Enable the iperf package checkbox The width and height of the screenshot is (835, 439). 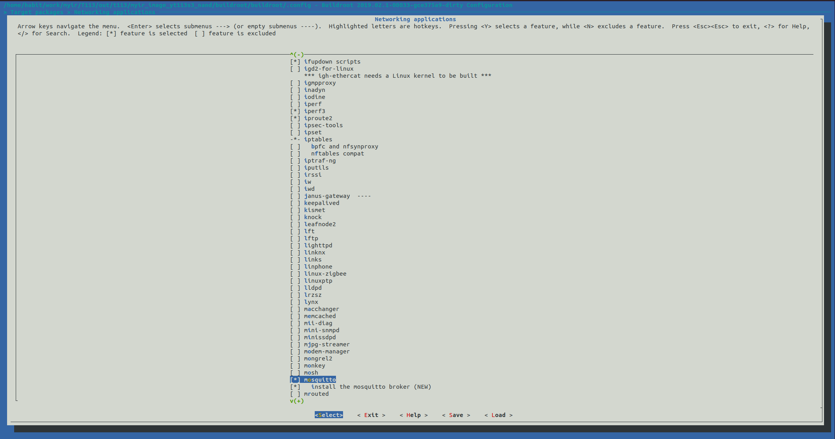295,104
